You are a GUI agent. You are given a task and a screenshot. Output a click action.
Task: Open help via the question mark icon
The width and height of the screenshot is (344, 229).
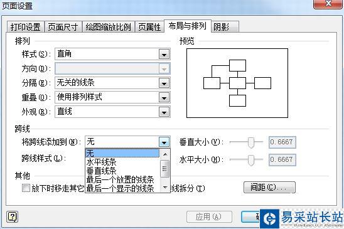[x=13, y=217]
